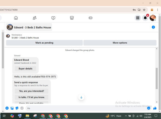This screenshot has height=119, width=161.
Task: Click 'Edward Blood' name in buyer card
Action: point(22,60)
